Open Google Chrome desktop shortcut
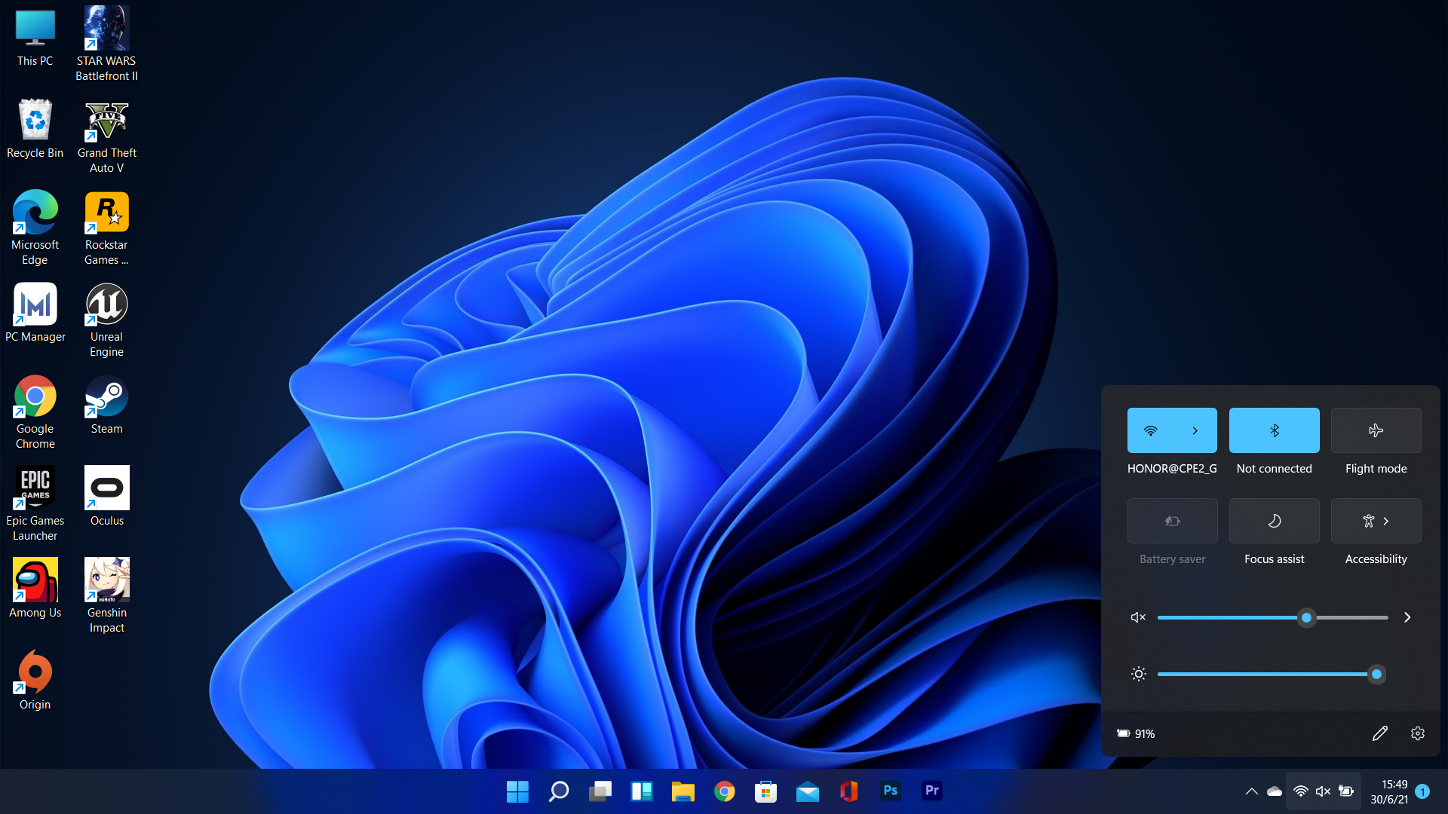 pos(35,412)
